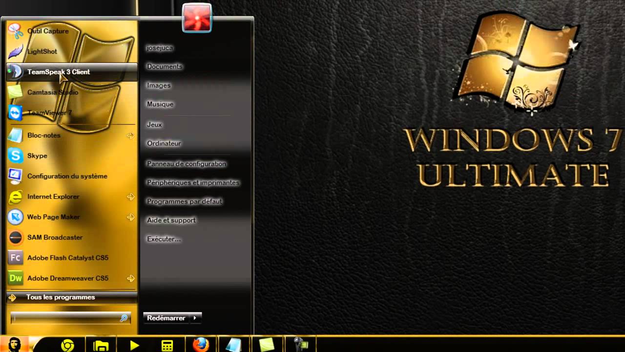Click the notepad taskbar icon
Screen dimensions: 625x352
233,345
